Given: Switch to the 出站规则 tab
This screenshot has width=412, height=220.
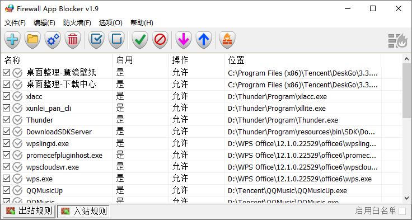Looking at the screenshot, I should click(29, 211).
